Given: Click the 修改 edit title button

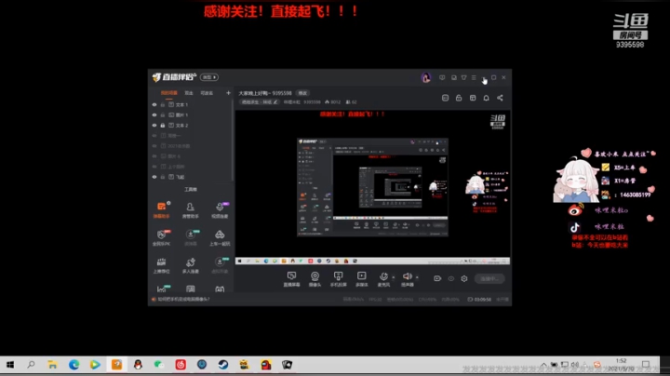Looking at the screenshot, I should coord(302,93).
